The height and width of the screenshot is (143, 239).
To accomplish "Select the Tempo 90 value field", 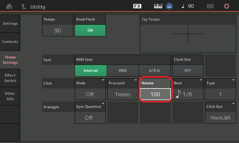I will 58,30.
